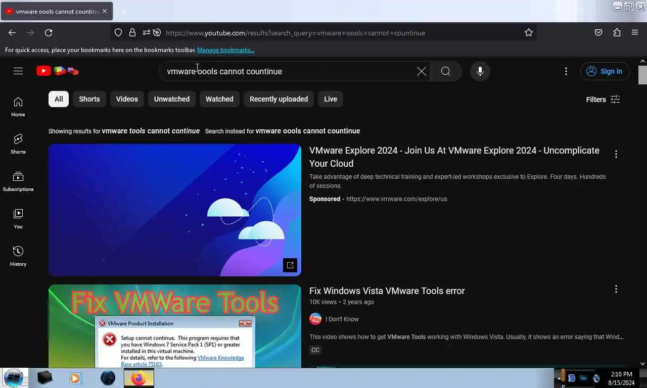Click the site security padlock icon
The height and width of the screenshot is (388, 647).
tap(132, 33)
